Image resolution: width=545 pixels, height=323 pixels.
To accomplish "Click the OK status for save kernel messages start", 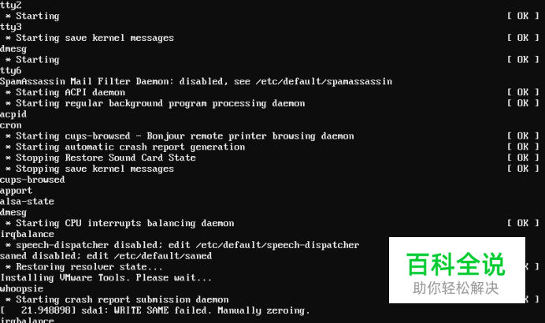I will (523, 38).
